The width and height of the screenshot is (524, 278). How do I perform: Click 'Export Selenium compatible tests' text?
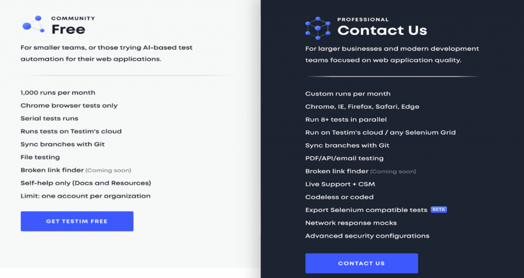[x=366, y=210]
